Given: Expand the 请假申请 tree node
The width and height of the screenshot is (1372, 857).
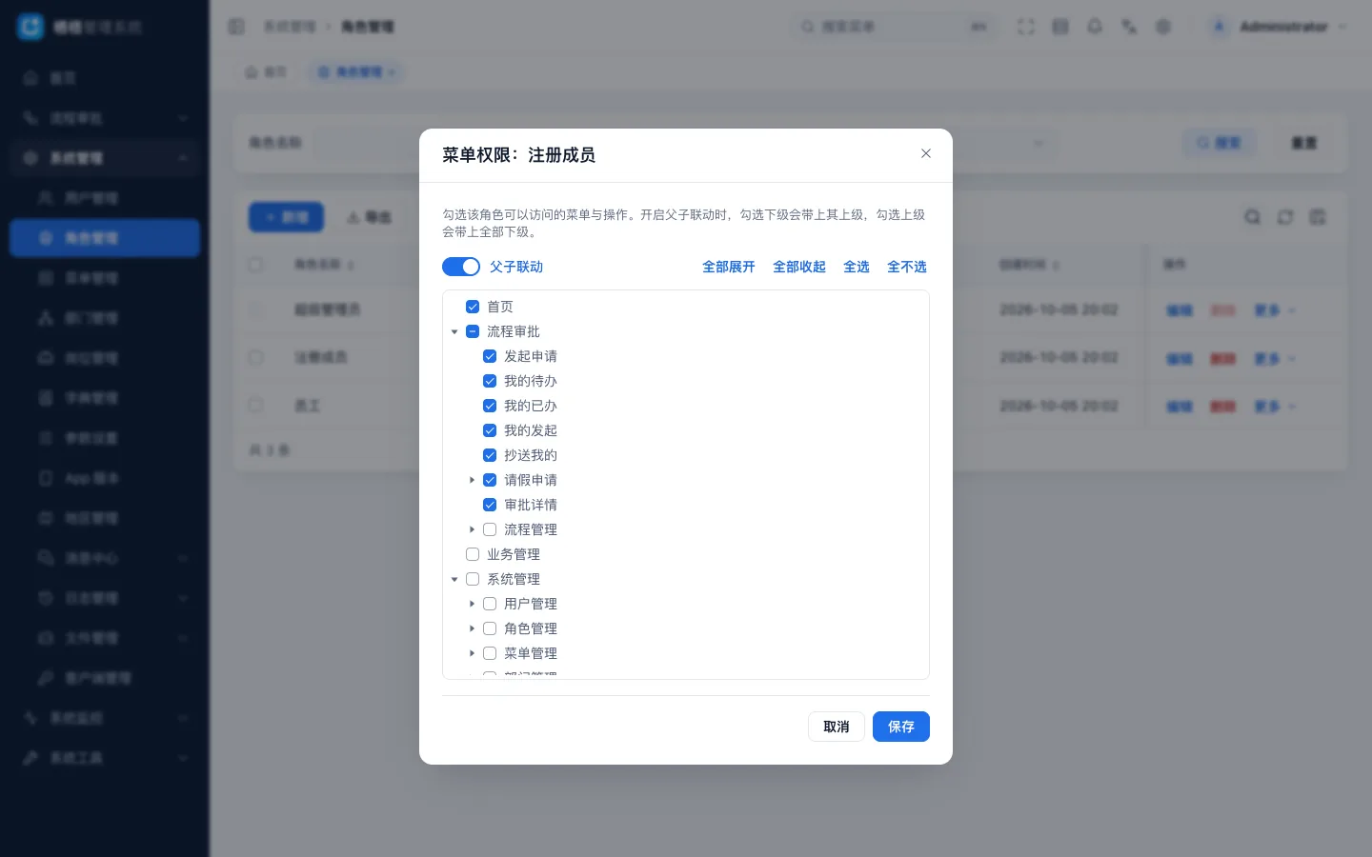Looking at the screenshot, I should coord(472,480).
